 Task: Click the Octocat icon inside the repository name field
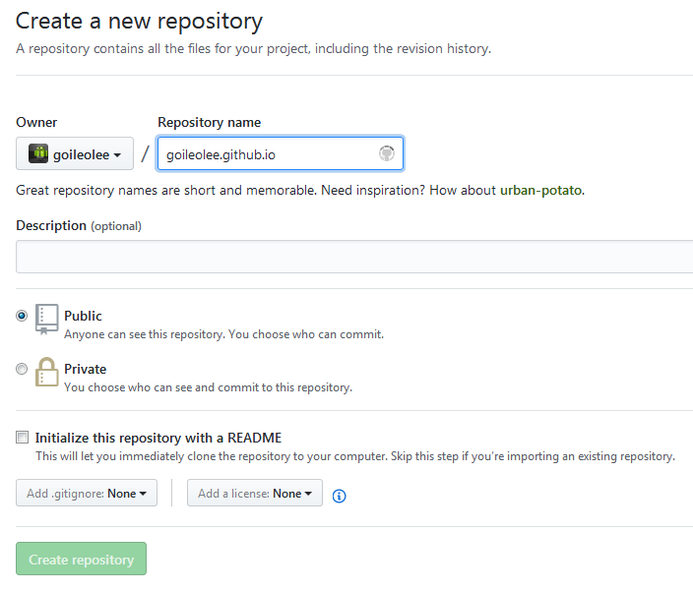point(387,153)
